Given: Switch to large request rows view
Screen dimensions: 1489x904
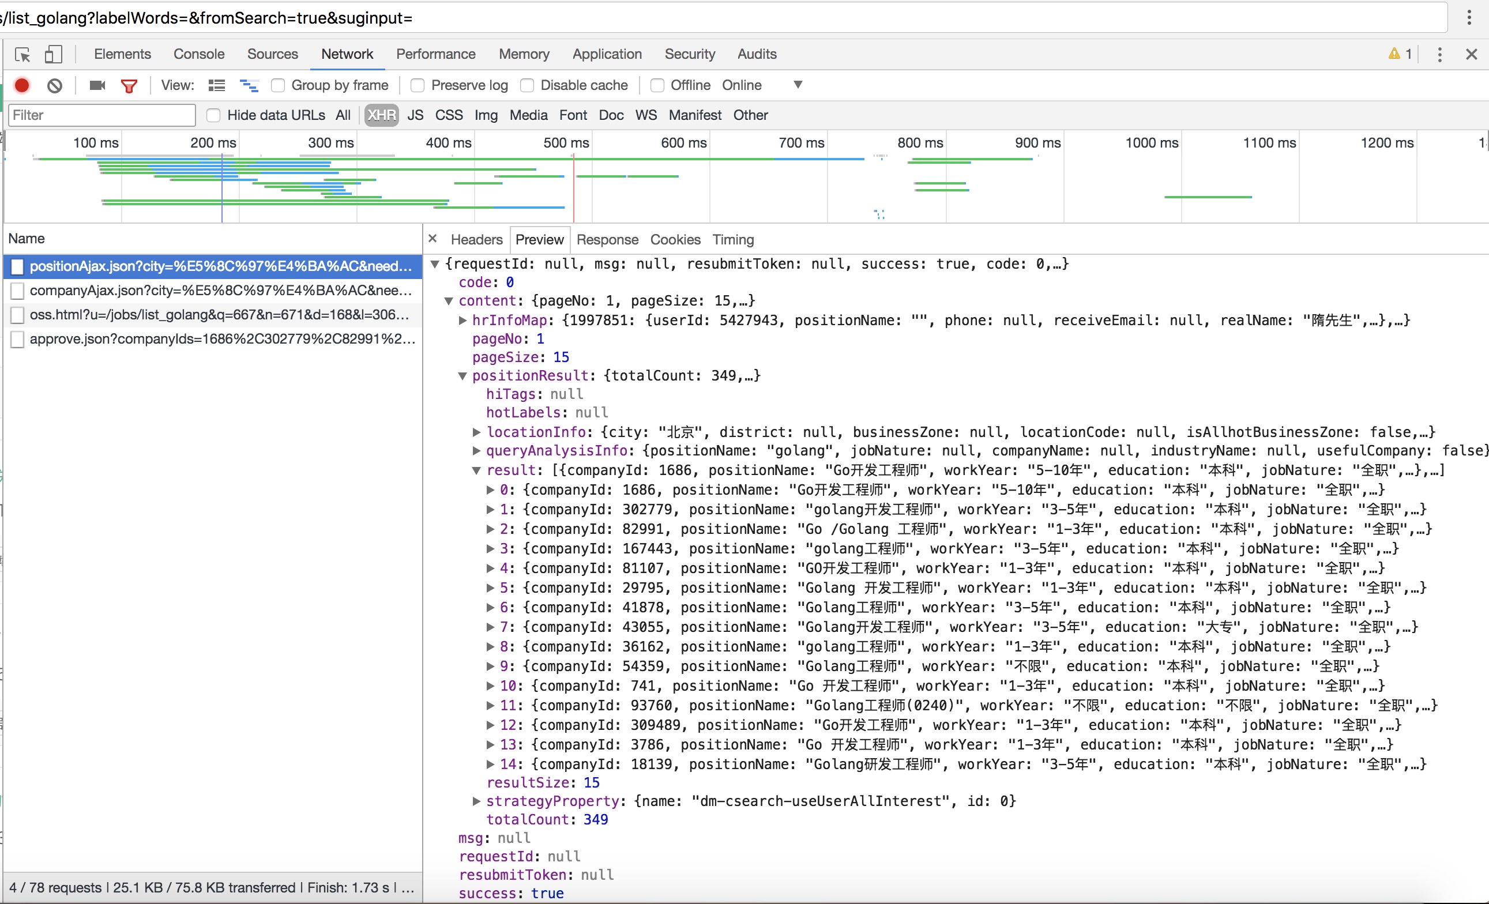Looking at the screenshot, I should 216,85.
